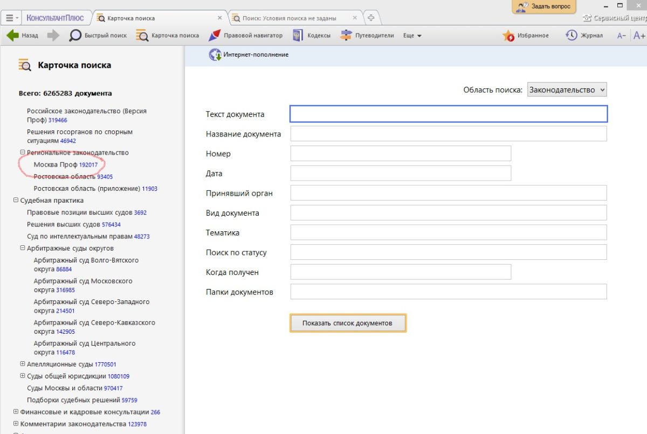Click the КонсультантПлюс logo
647x434 pixels.
coord(55,18)
